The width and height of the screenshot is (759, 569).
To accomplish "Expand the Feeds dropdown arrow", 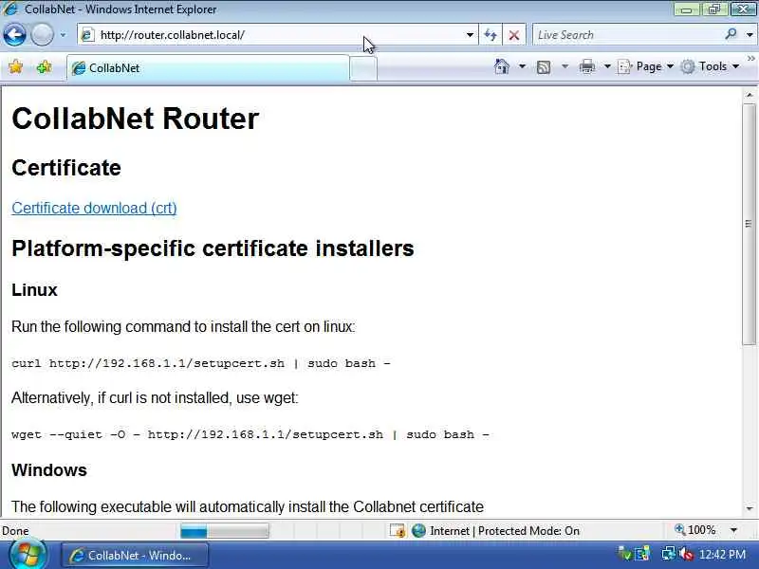I will (x=565, y=66).
